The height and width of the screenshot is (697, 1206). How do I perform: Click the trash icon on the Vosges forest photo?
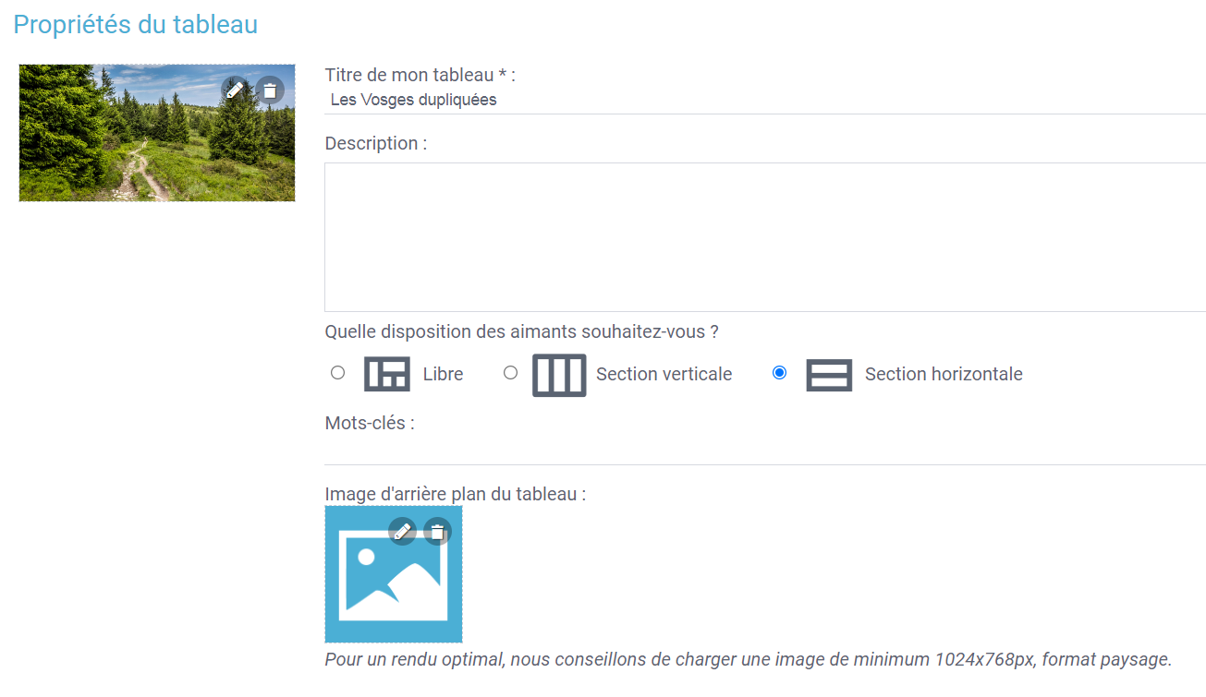coord(269,90)
